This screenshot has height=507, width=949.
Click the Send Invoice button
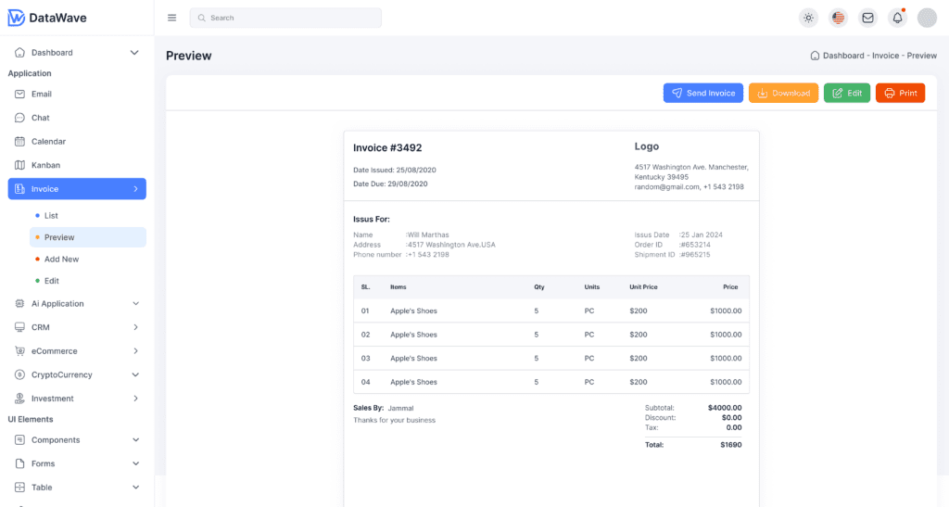point(702,93)
